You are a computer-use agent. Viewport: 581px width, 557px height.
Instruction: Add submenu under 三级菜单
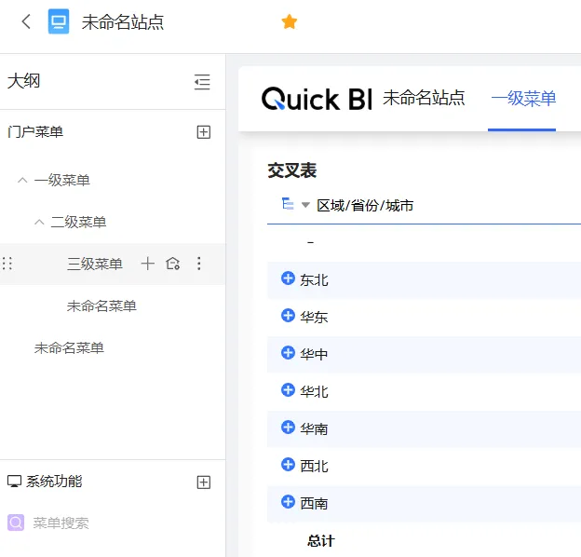point(147,264)
